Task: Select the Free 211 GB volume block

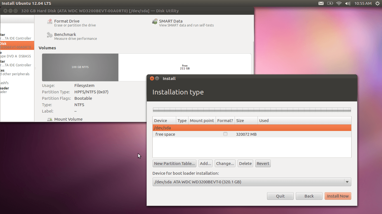Action: tap(185, 67)
